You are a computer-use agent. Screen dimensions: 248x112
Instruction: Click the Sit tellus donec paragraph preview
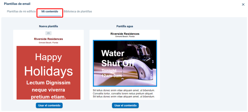124,93
